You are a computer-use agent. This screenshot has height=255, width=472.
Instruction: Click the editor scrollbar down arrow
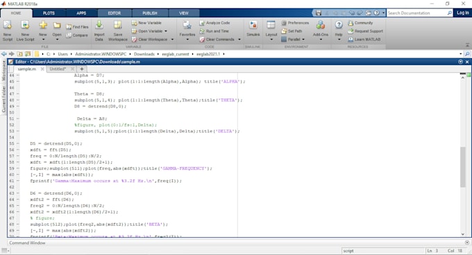(463, 234)
